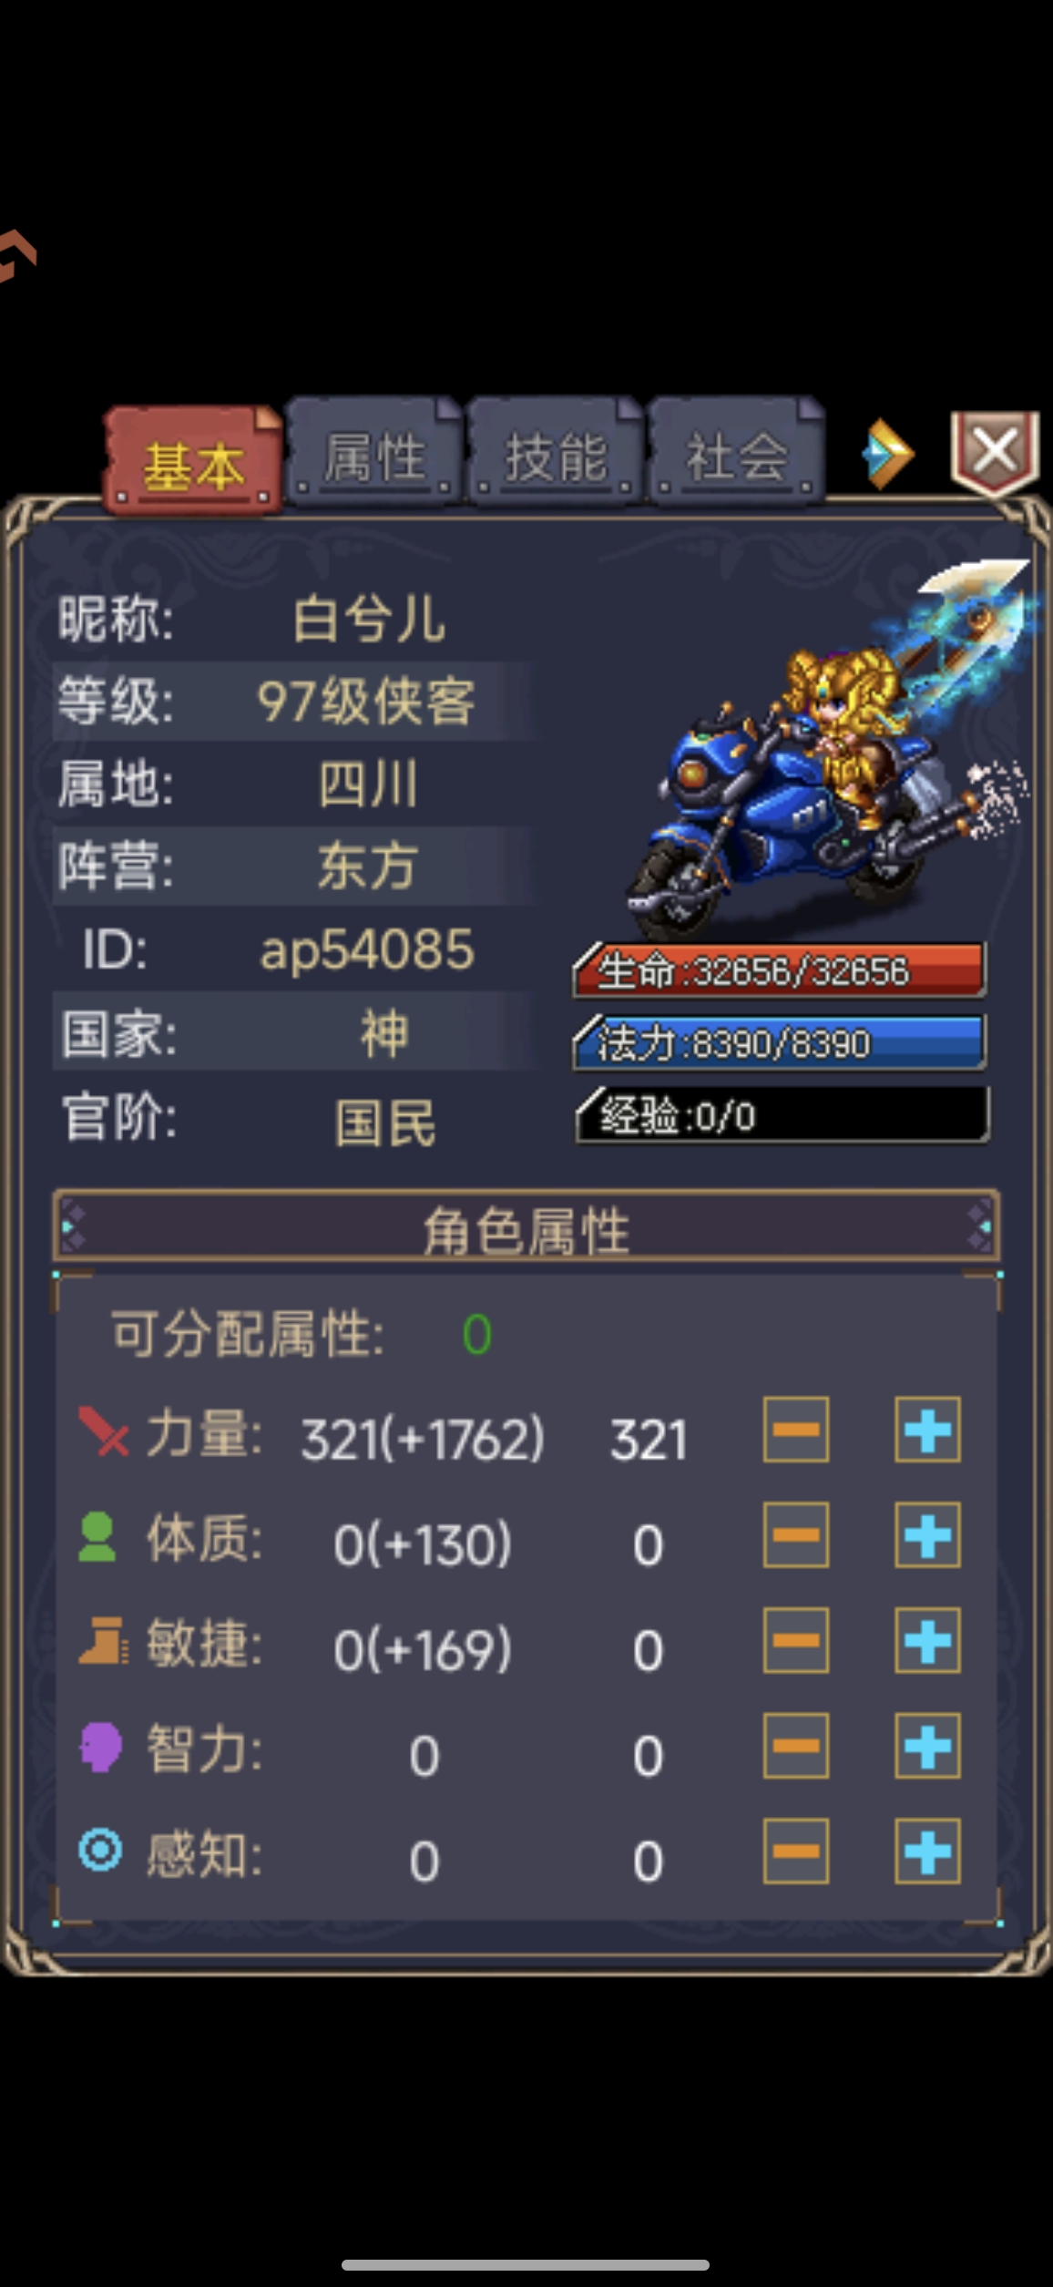Open the 技能 tab

[x=556, y=453]
